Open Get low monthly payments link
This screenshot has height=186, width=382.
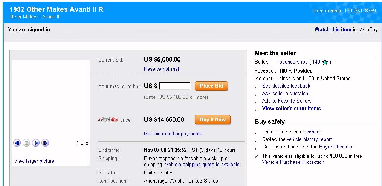tap(173, 134)
